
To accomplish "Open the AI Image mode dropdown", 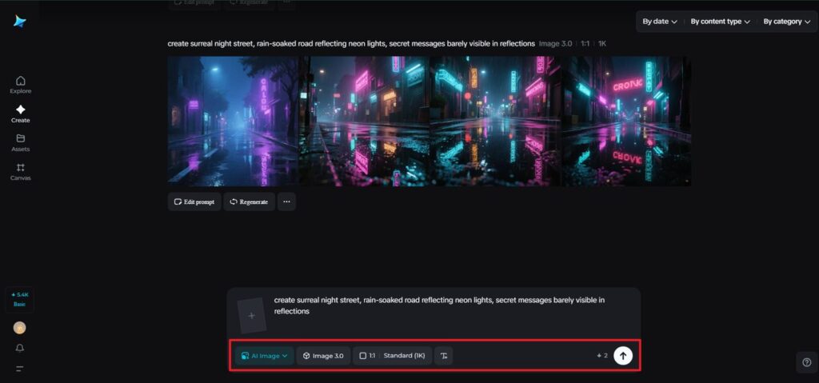I will click(264, 356).
